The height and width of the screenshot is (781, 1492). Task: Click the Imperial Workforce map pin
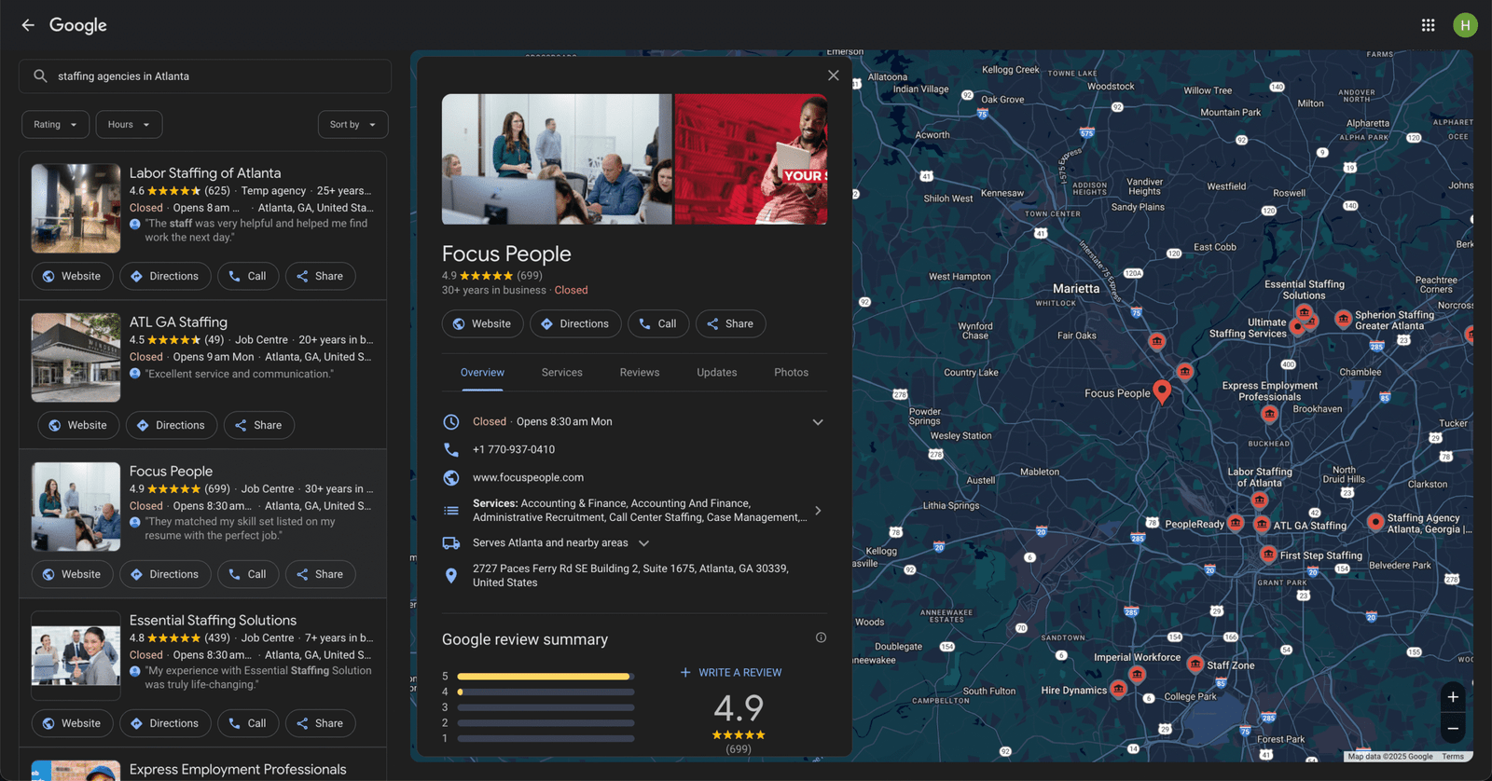point(1137,674)
